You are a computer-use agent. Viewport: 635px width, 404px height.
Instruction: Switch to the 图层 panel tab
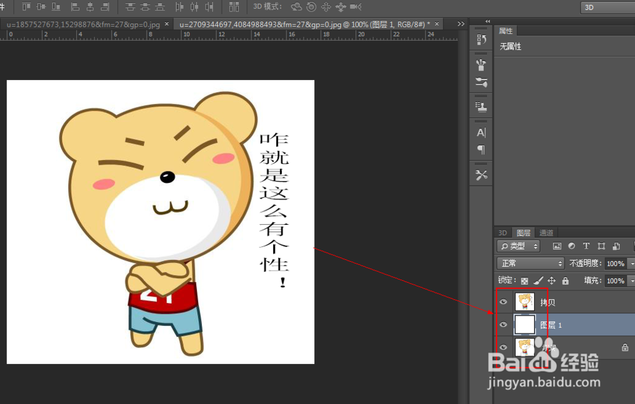click(x=523, y=232)
